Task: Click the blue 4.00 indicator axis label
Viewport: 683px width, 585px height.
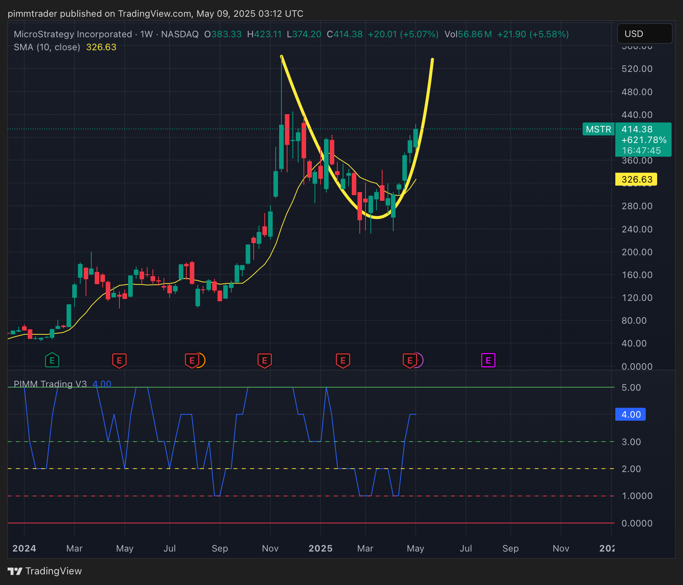Action: (631, 414)
